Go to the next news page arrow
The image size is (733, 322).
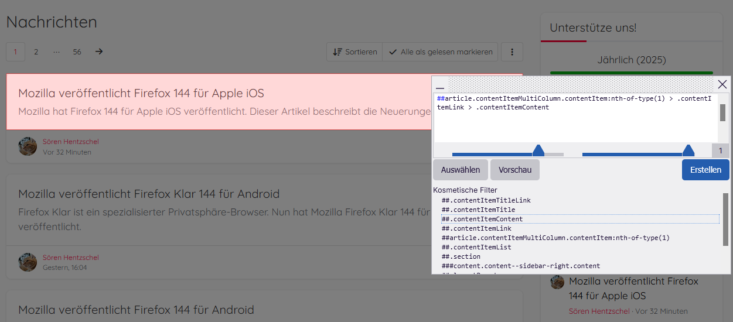(99, 52)
